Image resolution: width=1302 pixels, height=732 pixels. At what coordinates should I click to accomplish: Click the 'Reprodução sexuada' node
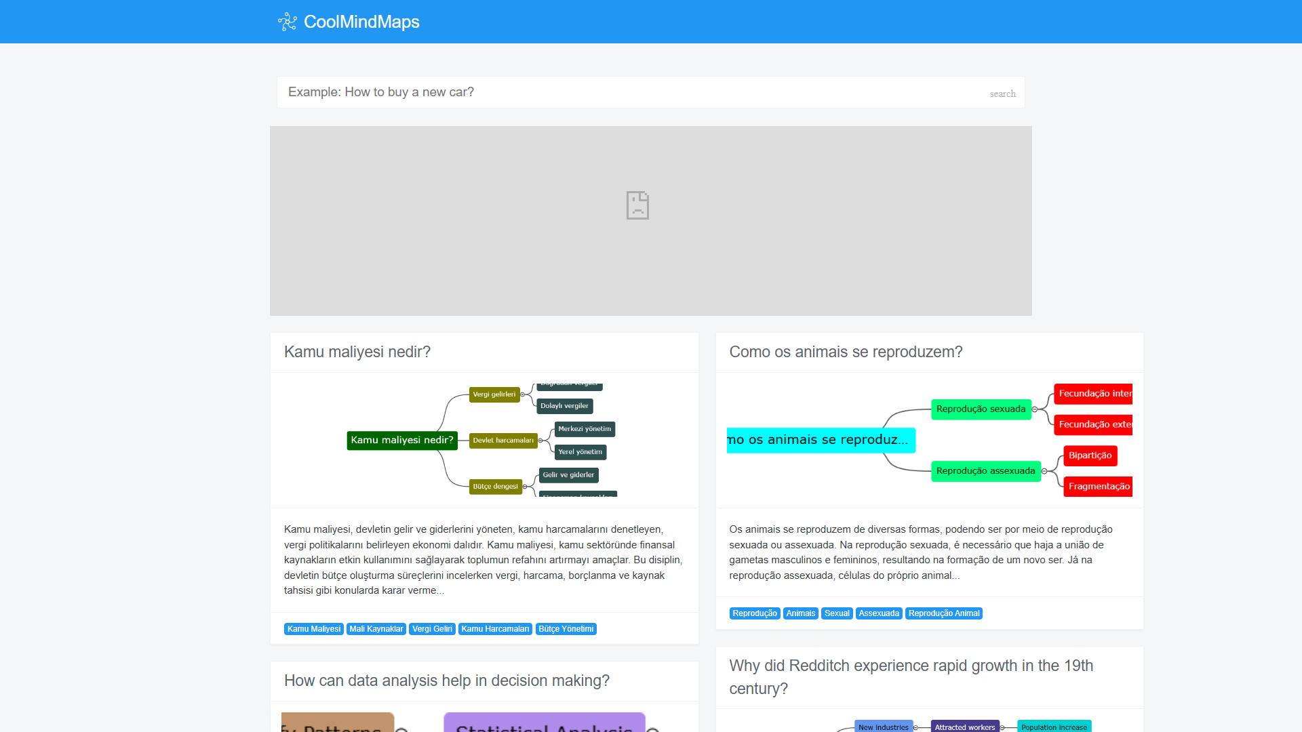pos(981,409)
